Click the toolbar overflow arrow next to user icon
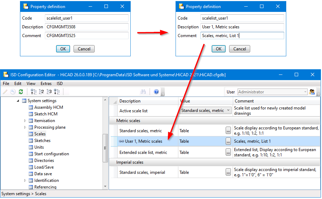Image resolution: width=322 pixels, height=199 pixels. 318,92
